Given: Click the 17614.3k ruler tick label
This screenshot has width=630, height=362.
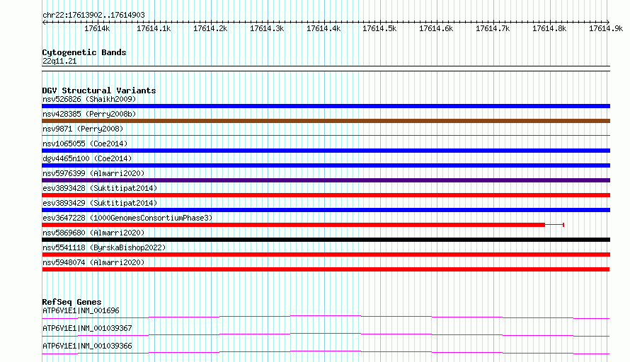Looking at the screenshot, I should point(267,28).
